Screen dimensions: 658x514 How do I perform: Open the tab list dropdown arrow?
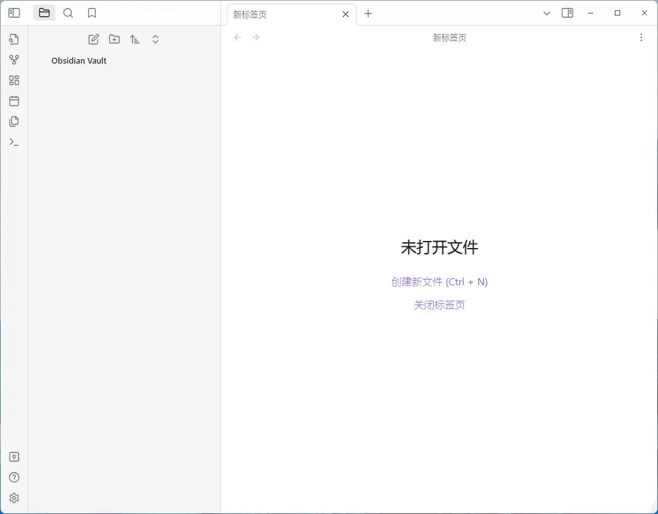(546, 13)
